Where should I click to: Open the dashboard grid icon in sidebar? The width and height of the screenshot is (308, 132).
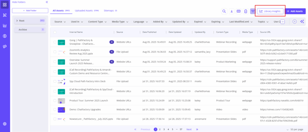[x=5, y=5]
